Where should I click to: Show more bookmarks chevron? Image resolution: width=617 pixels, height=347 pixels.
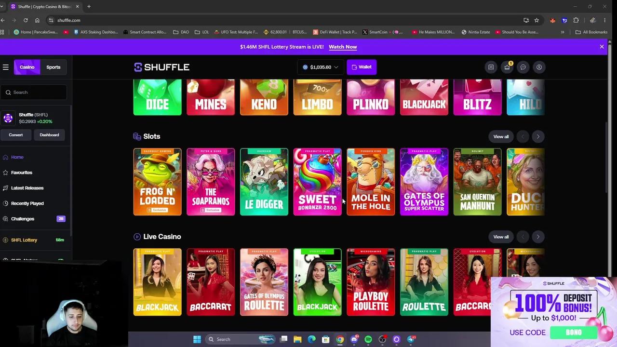click(x=563, y=32)
